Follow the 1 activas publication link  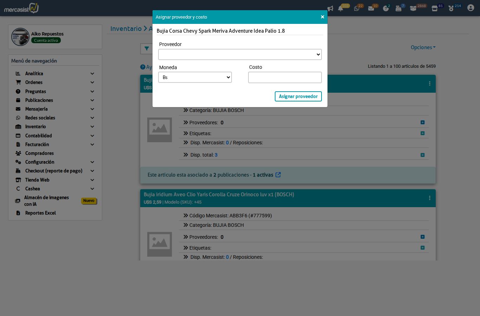(x=263, y=175)
